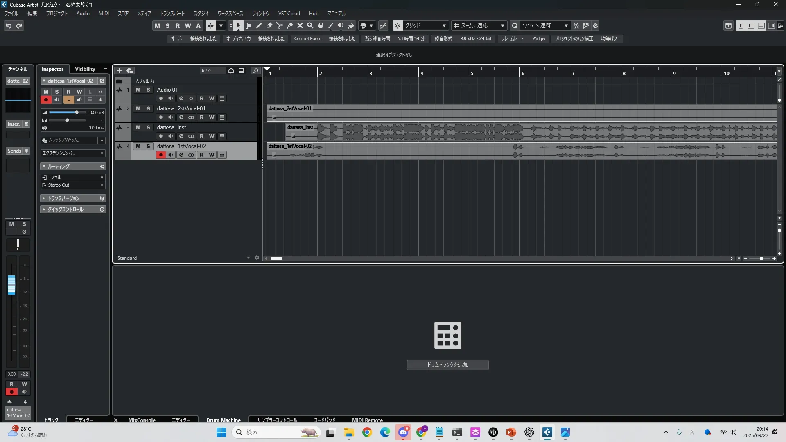The height and width of the screenshot is (442, 786).
Task: Open the 1/16 quantize preset dropdown
Action: tap(566, 26)
